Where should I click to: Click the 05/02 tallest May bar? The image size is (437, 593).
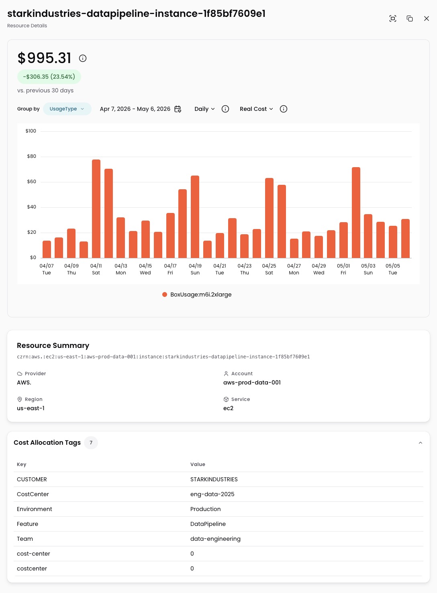coord(356,213)
